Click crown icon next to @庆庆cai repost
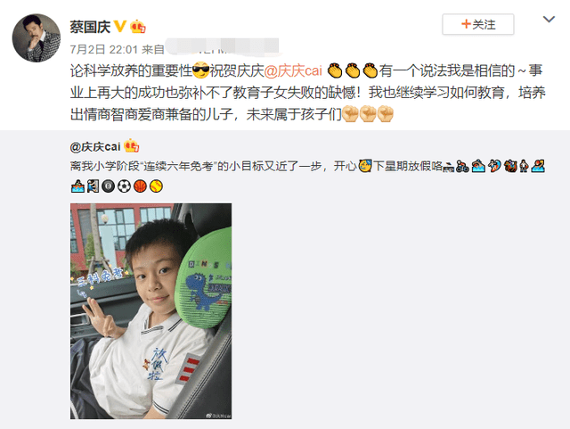Viewport: 570px width, 429px height. pyautogui.click(x=131, y=146)
